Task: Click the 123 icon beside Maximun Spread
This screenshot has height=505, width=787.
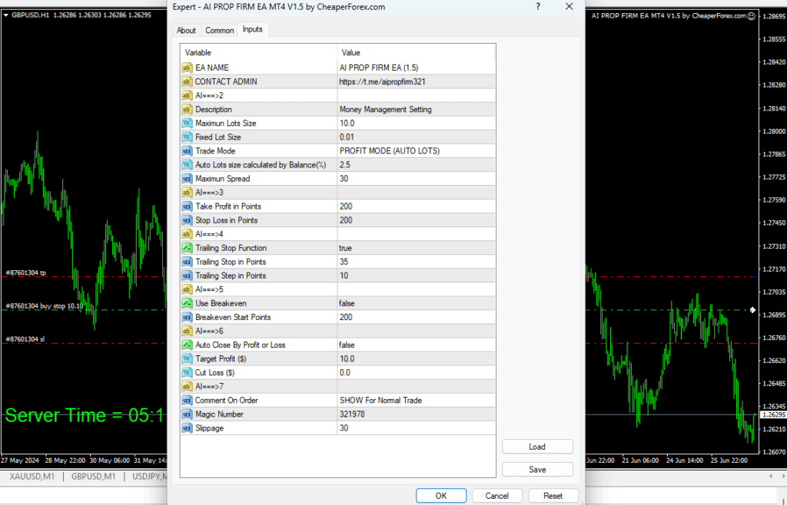Action: coord(186,178)
